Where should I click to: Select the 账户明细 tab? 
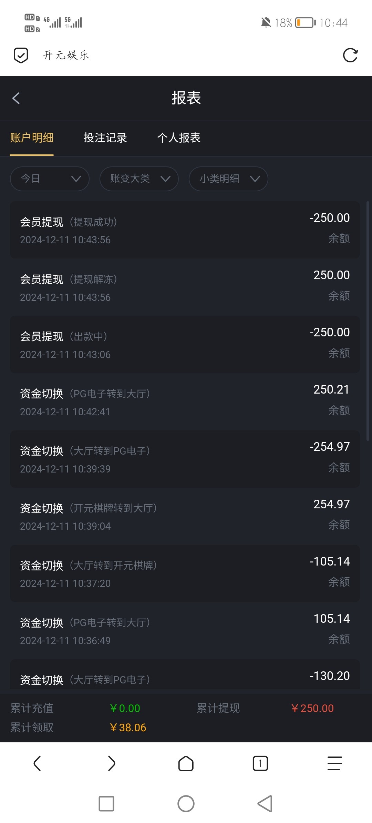32,138
